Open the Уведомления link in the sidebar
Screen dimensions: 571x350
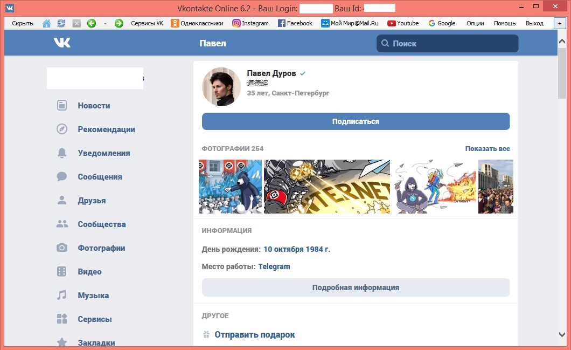[x=104, y=153]
